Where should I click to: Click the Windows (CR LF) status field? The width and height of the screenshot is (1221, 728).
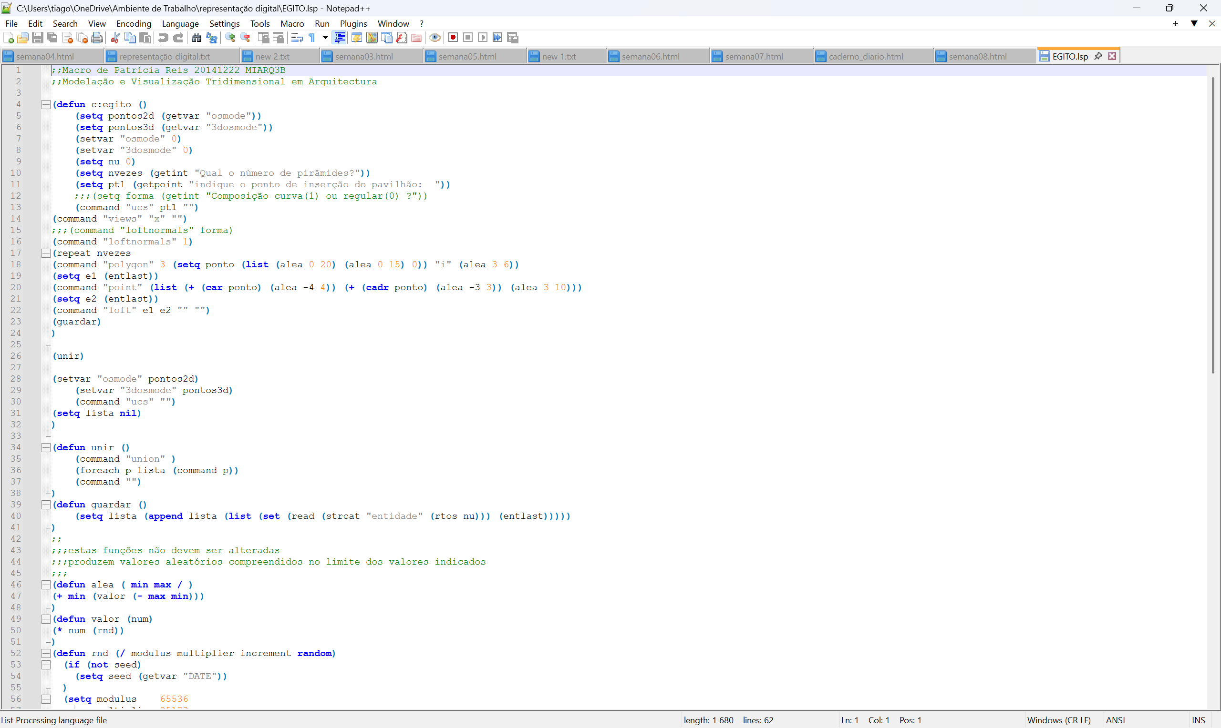coord(1058,720)
